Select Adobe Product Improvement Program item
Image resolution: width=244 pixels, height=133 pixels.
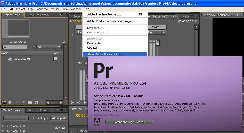(115, 21)
